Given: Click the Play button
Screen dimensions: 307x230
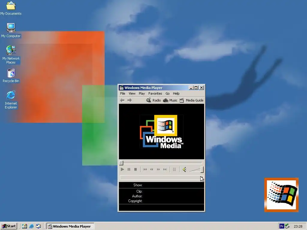Looking at the screenshot, I should click(122, 170).
